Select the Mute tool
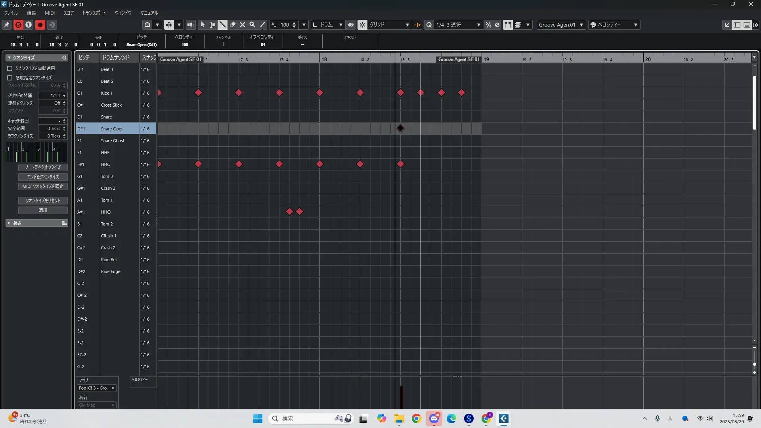The height and width of the screenshot is (428, 761). pos(243,25)
